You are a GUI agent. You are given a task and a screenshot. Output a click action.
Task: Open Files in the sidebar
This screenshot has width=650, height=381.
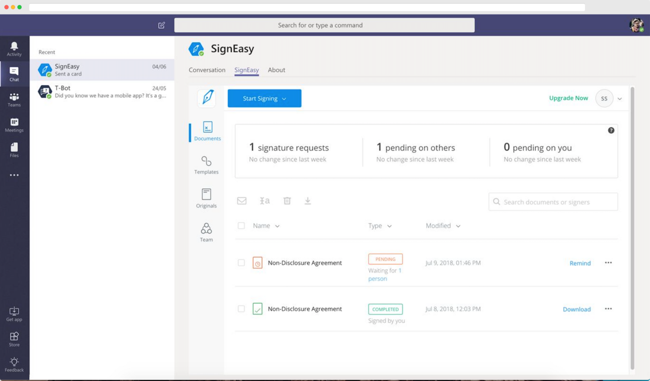pyautogui.click(x=14, y=150)
